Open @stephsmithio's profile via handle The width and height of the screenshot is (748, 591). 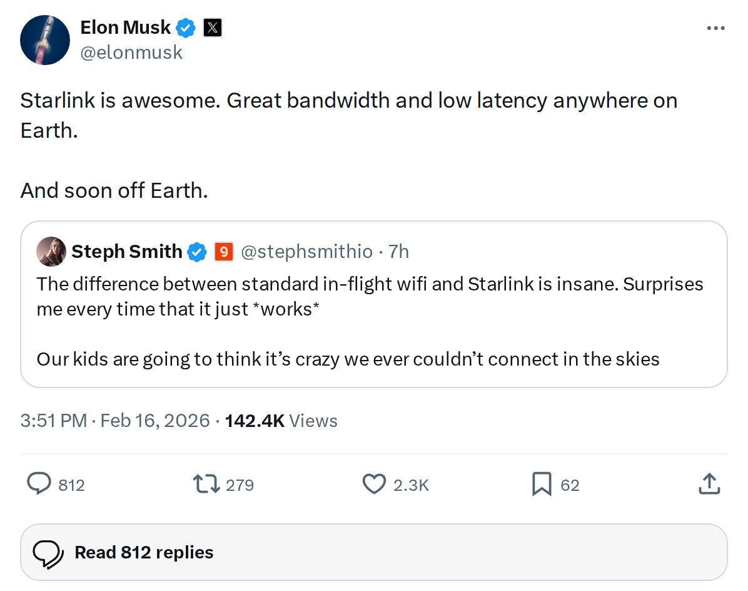pyautogui.click(x=307, y=252)
